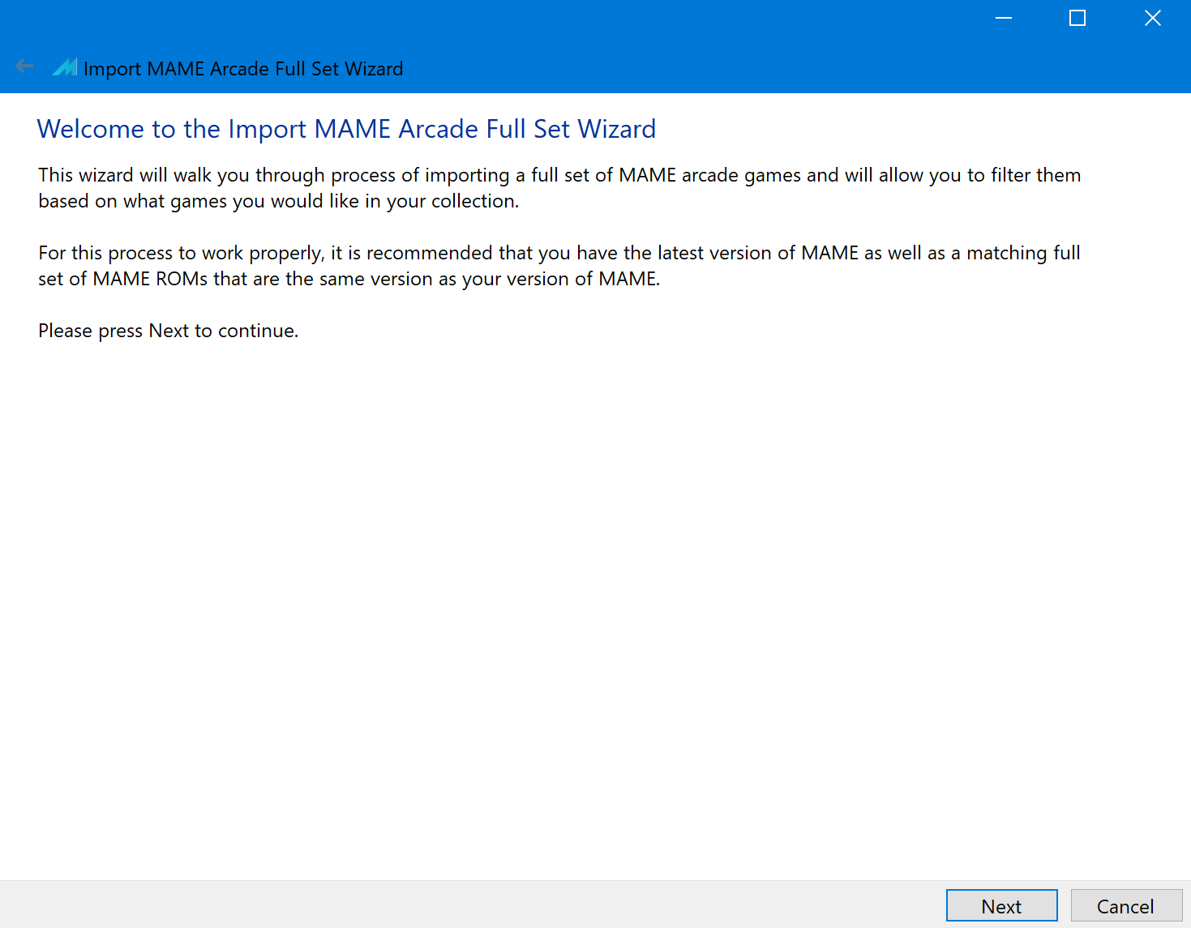1191x928 pixels.
Task: Close the wizard window with X
Action: coord(1153,18)
